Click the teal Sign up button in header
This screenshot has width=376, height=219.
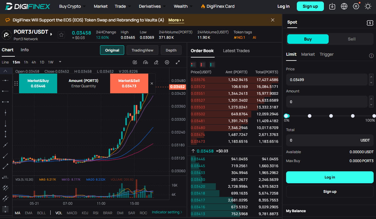coord(310,6)
